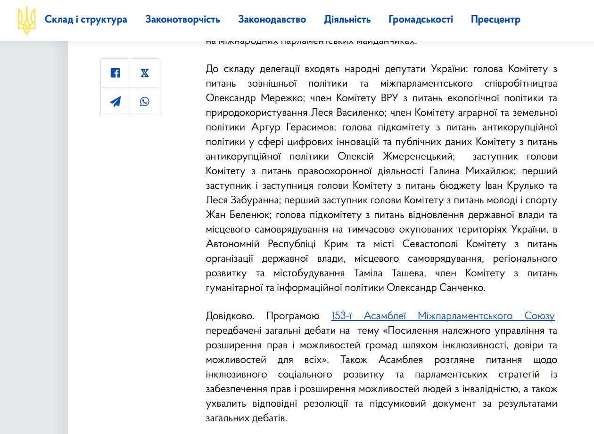
Task: Click the name Леся Забуранна
Action: (242, 201)
